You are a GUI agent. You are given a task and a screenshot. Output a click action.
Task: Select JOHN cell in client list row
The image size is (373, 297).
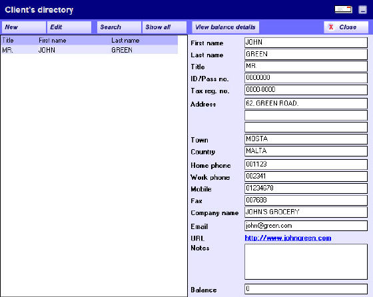click(x=47, y=50)
